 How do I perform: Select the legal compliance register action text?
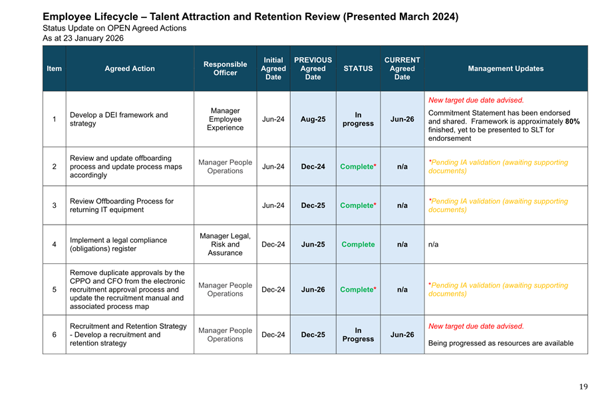click(x=118, y=245)
